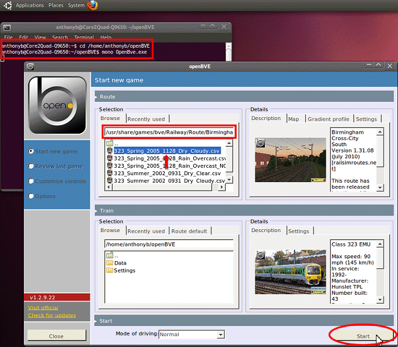Switch to Recently used tab in Train selection

tap(146, 231)
